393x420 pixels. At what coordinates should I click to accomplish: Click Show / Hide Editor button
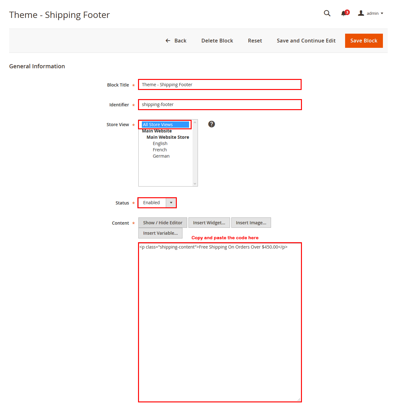(x=163, y=223)
